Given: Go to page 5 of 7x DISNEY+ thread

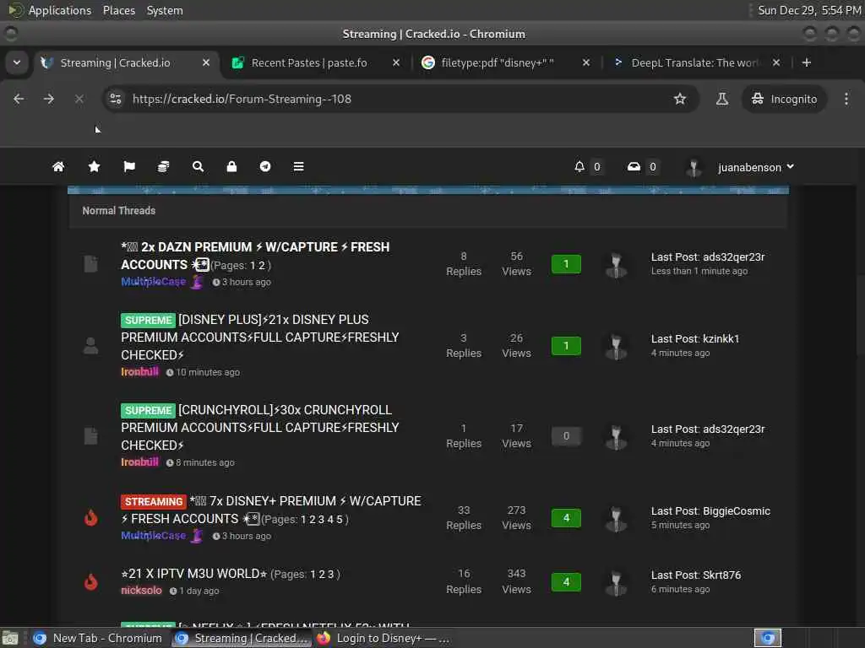Looking at the screenshot, I should [x=340, y=520].
